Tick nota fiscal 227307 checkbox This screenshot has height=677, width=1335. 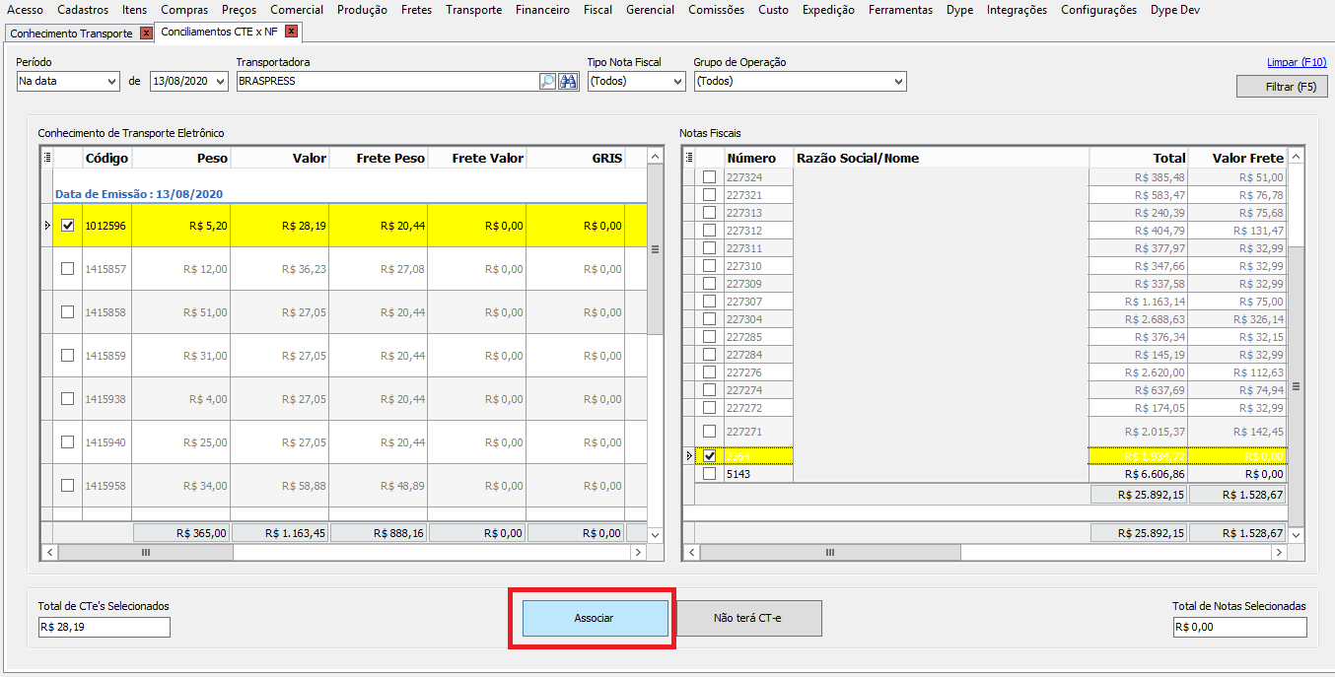(x=709, y=302)
